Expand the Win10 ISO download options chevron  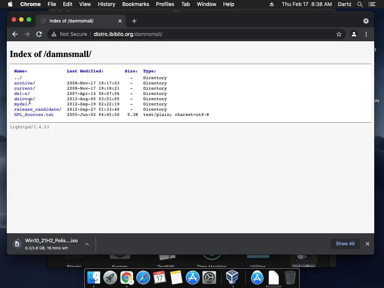pos(87,244)
